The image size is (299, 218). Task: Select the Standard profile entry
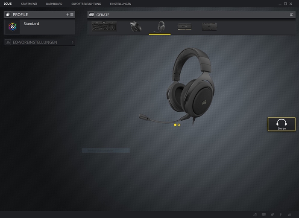tap(39, 26)
